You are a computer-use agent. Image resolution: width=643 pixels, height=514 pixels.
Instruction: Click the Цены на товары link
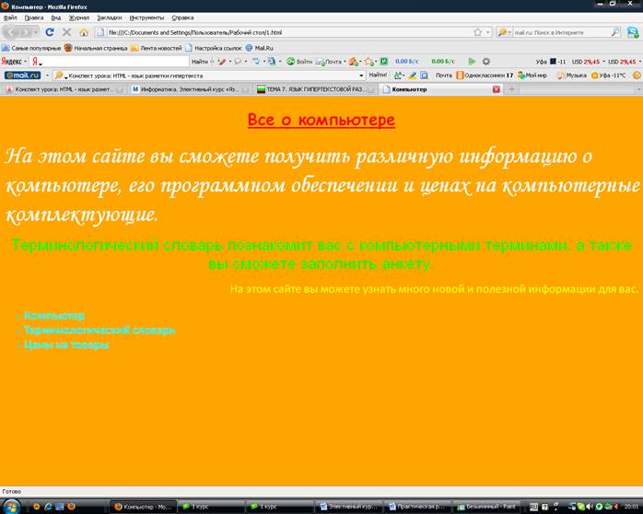[x=66, y=345]
